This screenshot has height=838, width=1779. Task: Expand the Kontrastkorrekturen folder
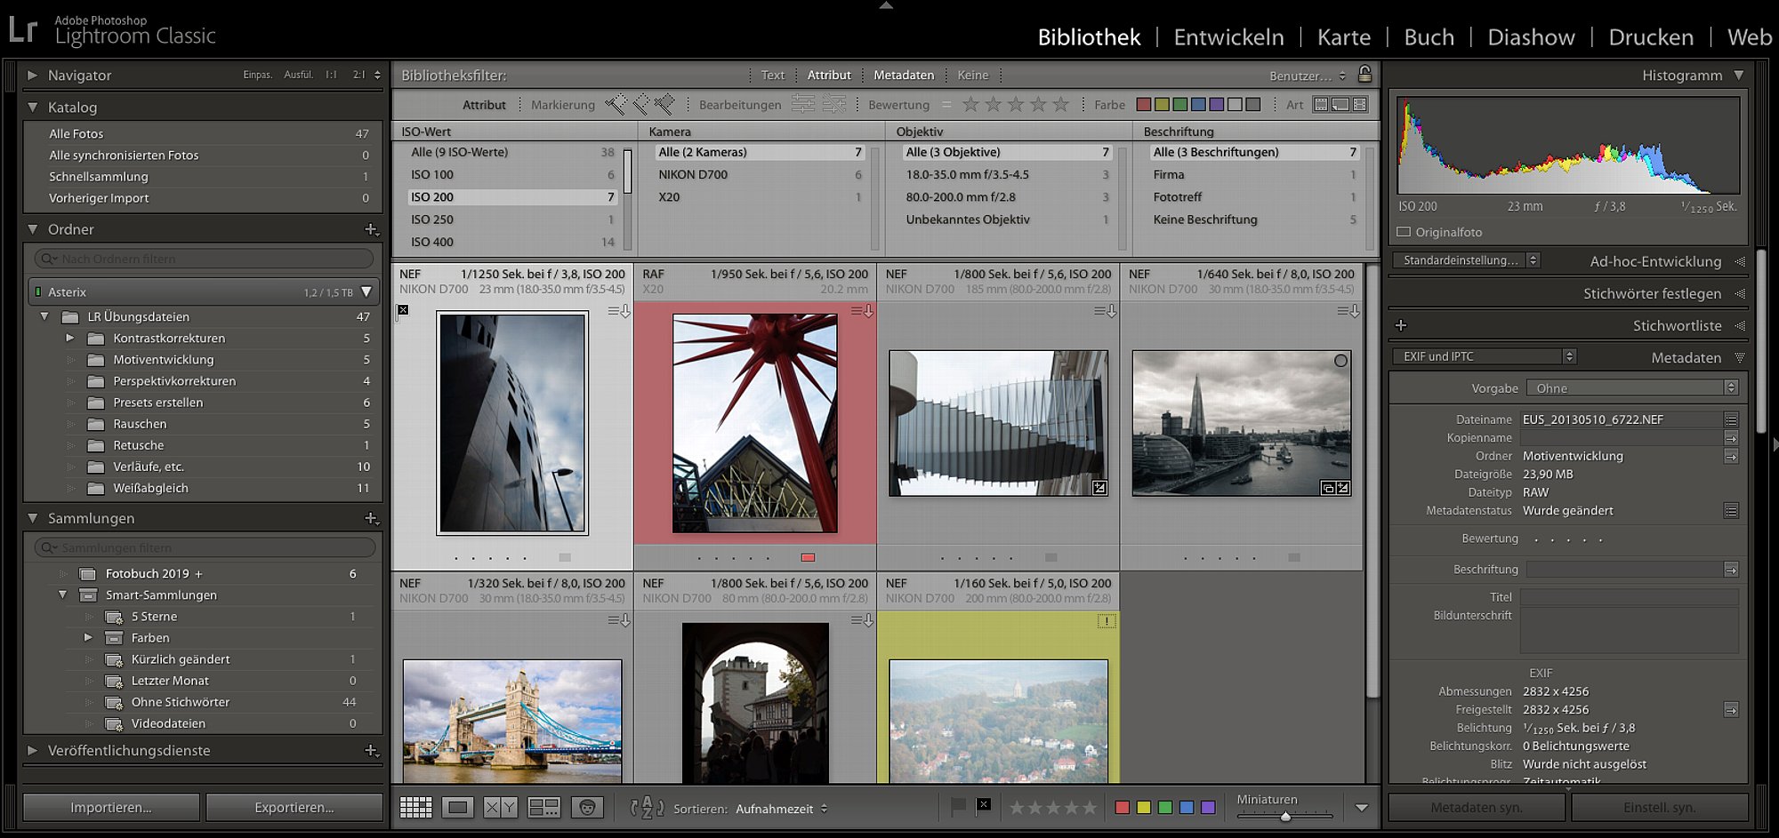[70, 338]
